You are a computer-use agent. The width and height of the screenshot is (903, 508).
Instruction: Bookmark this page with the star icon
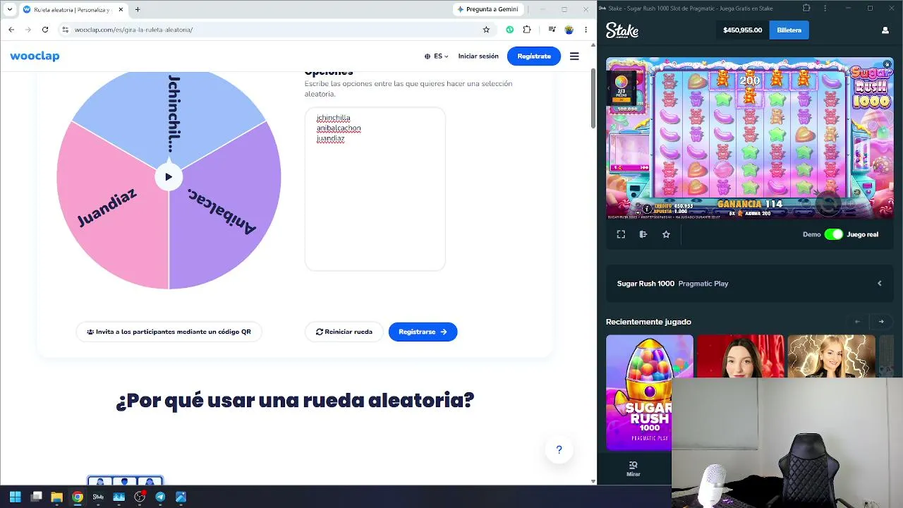(x=486, y=30)
